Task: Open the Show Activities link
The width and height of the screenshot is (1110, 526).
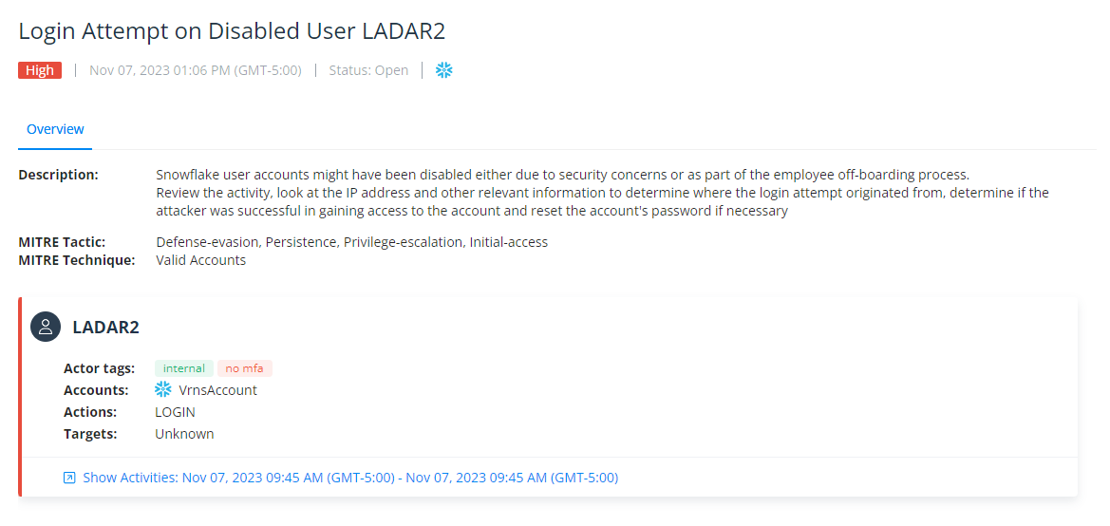Action: (x=350, y=478)
